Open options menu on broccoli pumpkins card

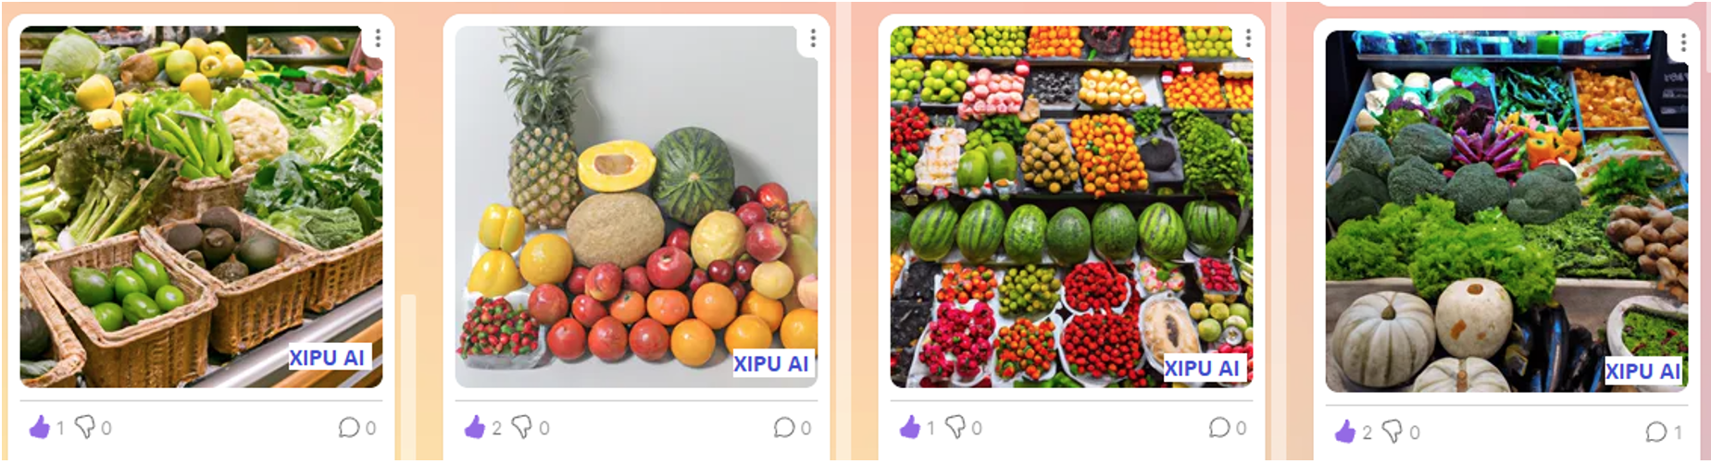[1683, 43]
